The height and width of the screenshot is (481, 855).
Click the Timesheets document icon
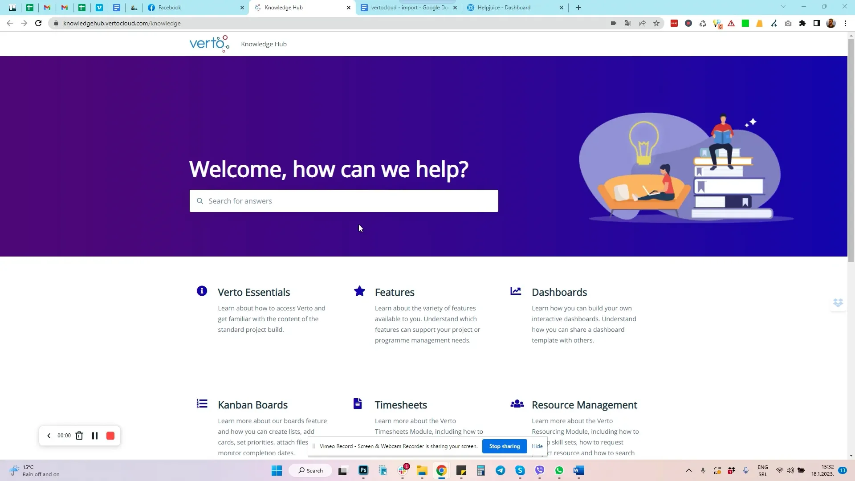(x=357, y=404)
